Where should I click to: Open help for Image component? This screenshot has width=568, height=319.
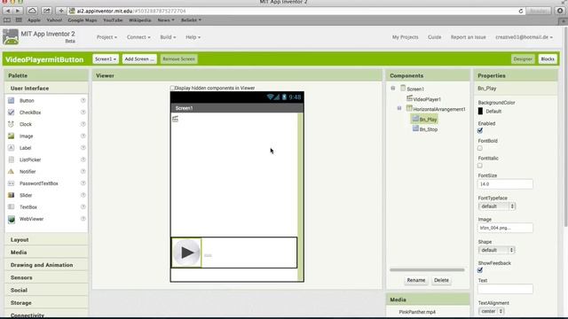[83, 136]
